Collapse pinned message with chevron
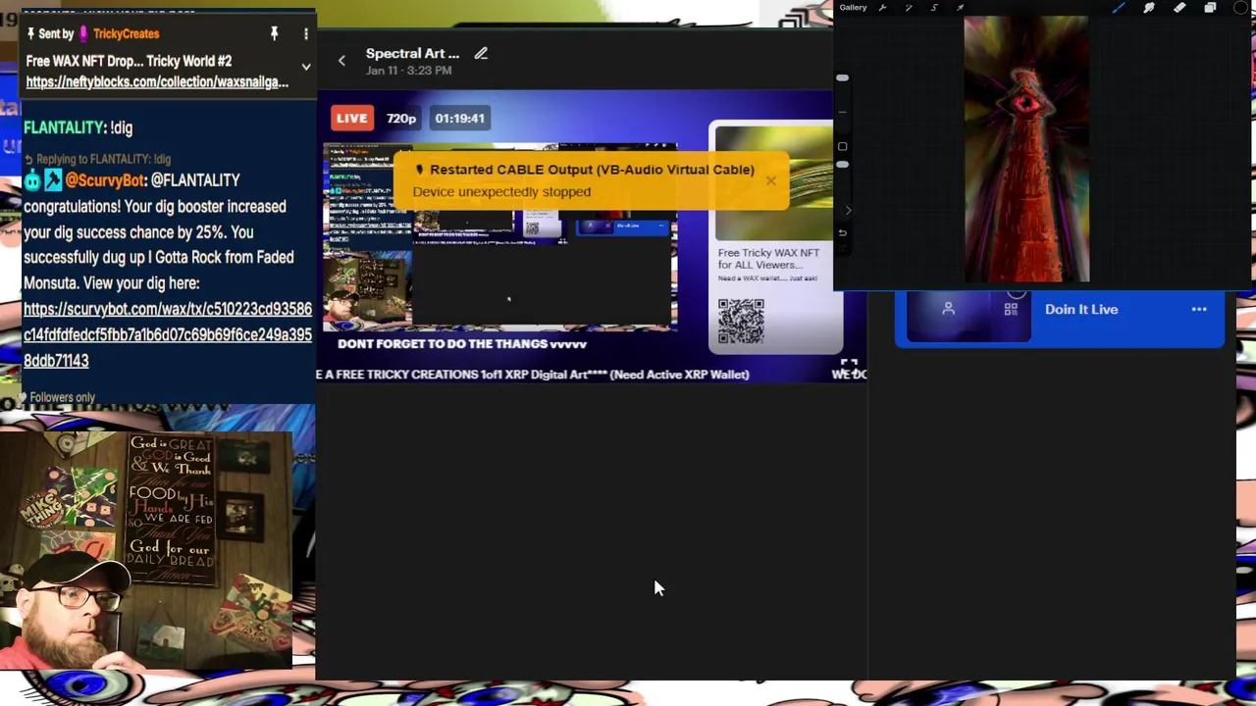Image resolution: width=1256 pixels, height=706 pixels. coord(305,68)
